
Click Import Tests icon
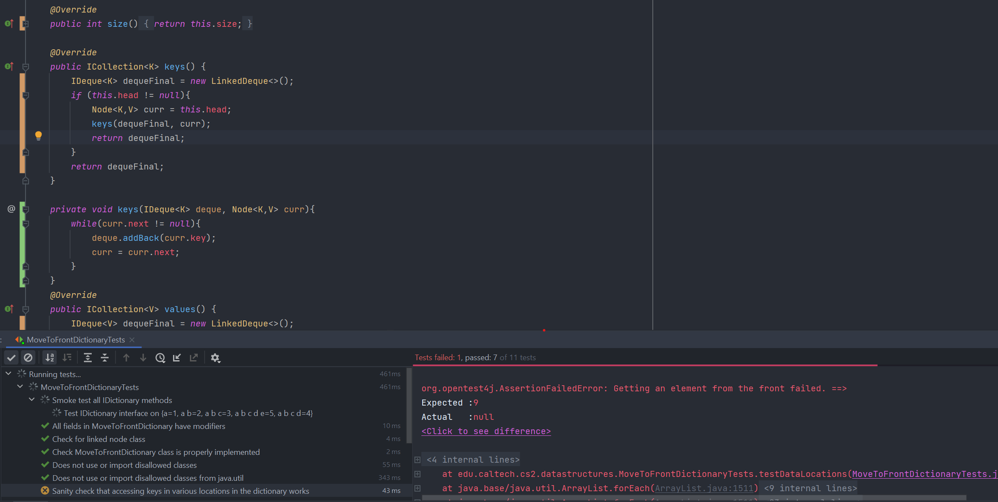click(177, 358)
